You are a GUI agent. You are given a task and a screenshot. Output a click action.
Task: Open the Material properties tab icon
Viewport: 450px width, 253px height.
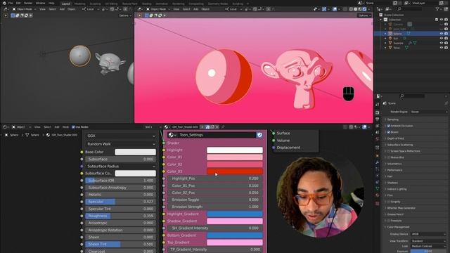378,195
